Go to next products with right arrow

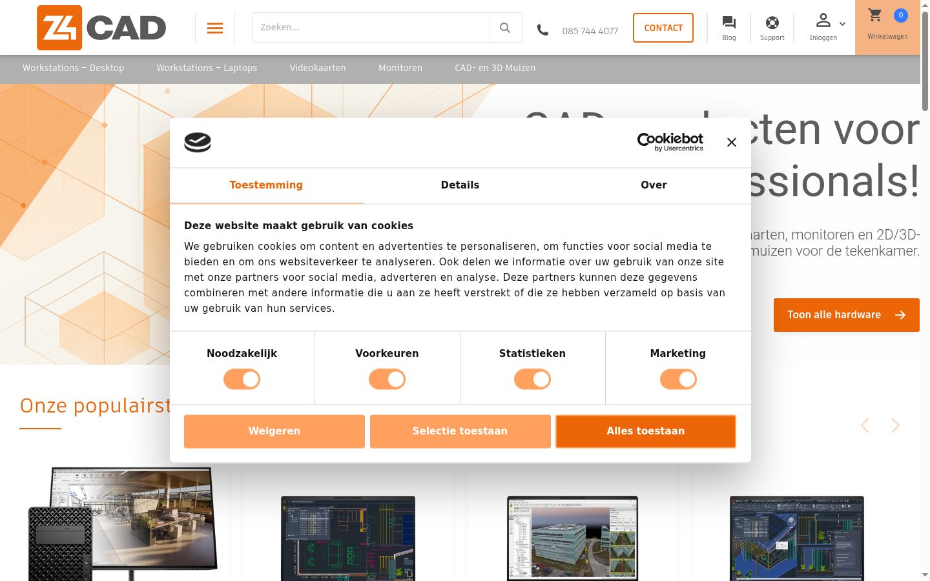(x=895, y=425)
